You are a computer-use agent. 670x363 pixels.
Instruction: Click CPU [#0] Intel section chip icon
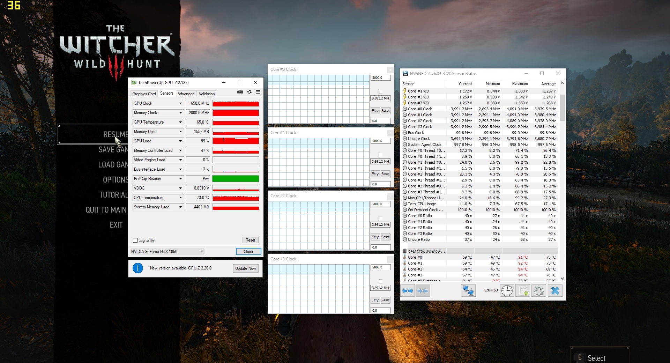pyautogui.click(x=405, y=251)
